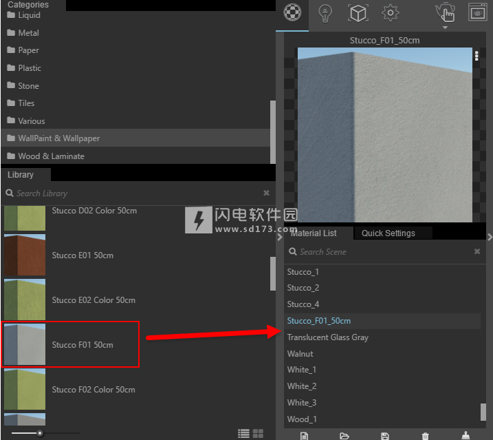Screen dimensions: 493x440
Task: Click the Search Scene magnifier icon
Action: 293,251
